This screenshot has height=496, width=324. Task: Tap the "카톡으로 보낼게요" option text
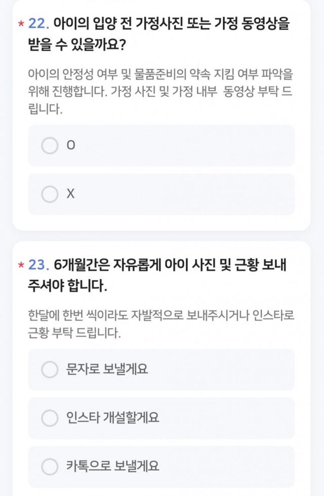112,466
